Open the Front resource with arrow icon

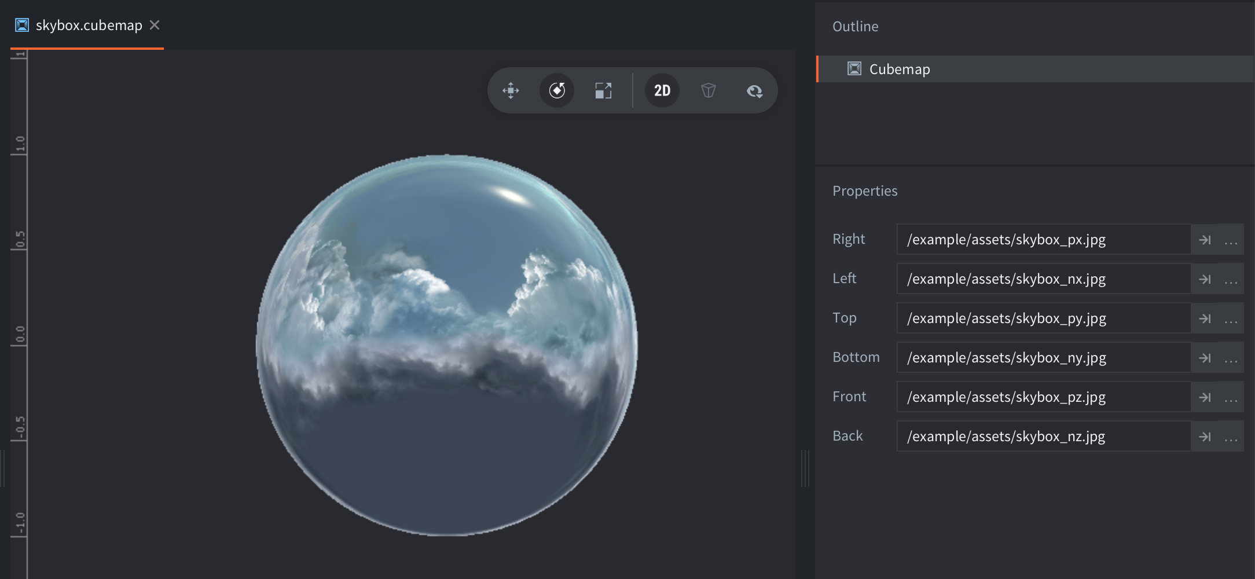coord(1205,397)
